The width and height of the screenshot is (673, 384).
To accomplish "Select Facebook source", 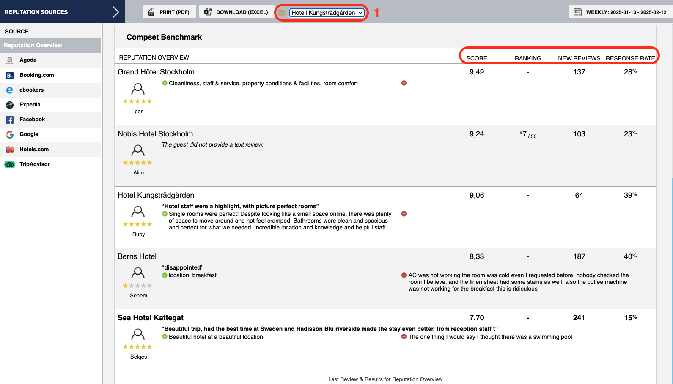I will pos(50,120).
